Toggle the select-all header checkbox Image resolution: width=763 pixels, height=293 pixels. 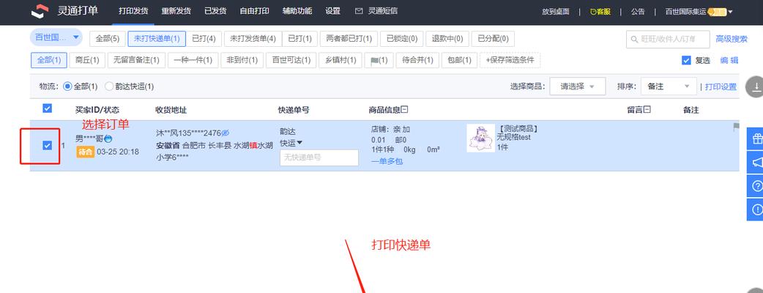click(47, 108)
